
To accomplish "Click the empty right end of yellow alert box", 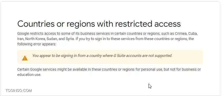I will click(x=188, y=57).
